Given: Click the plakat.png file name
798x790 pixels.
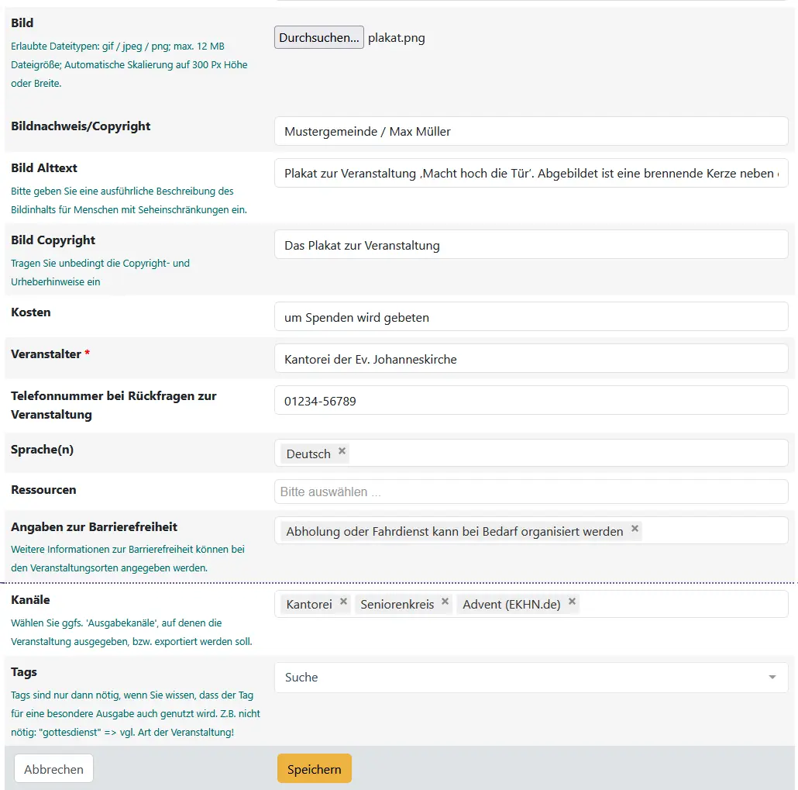Looking at the screenshot, I should 397,37.
